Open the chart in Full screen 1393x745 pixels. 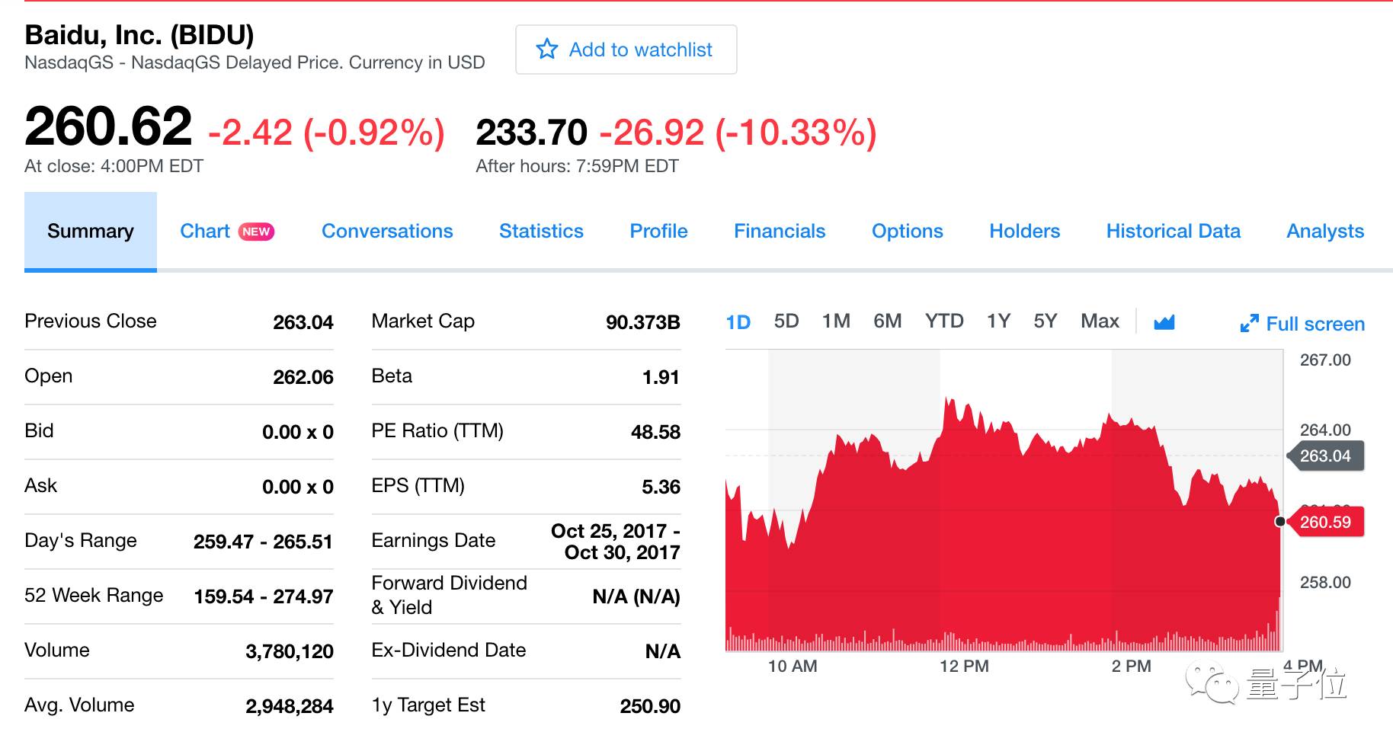click(1315, 324)
